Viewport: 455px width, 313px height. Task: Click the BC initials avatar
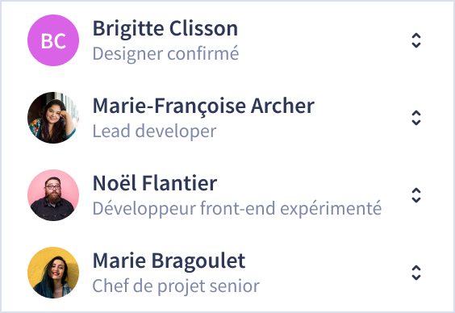tap(53, 40)
